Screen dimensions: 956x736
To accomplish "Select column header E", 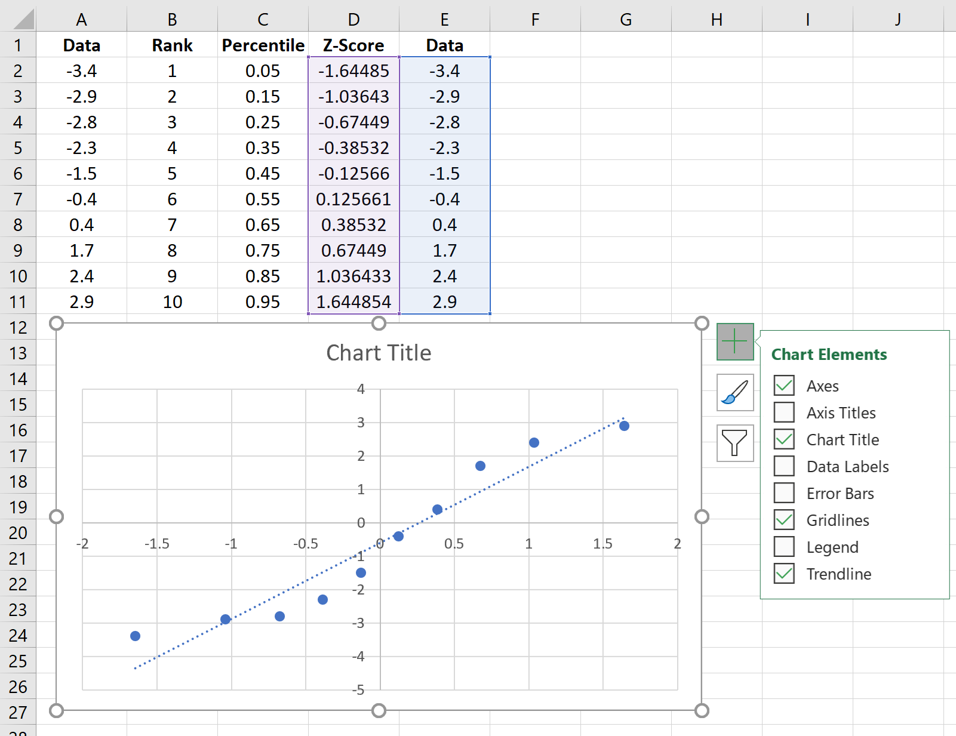I will click(444, 19).
